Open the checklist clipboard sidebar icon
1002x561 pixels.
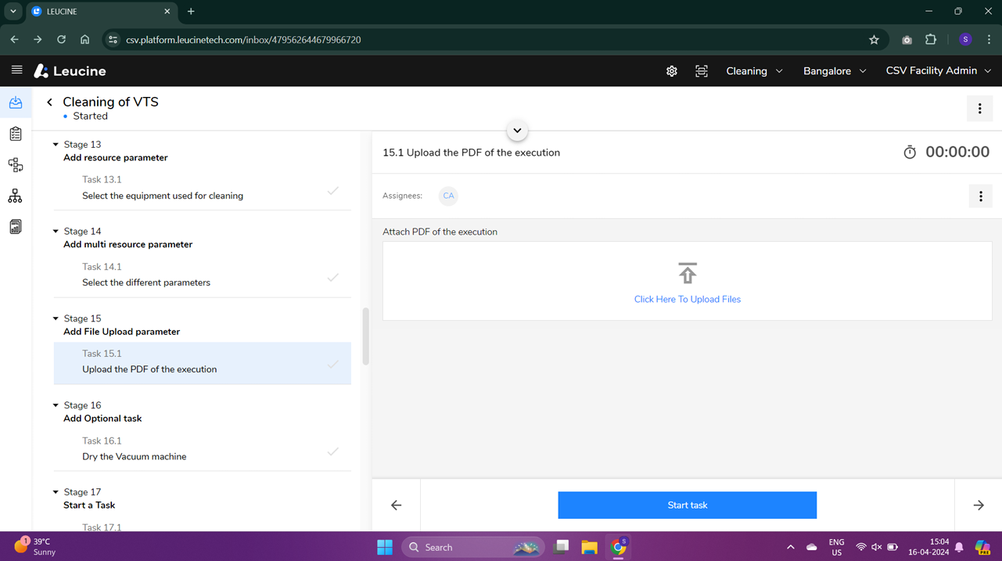(16, 134)
